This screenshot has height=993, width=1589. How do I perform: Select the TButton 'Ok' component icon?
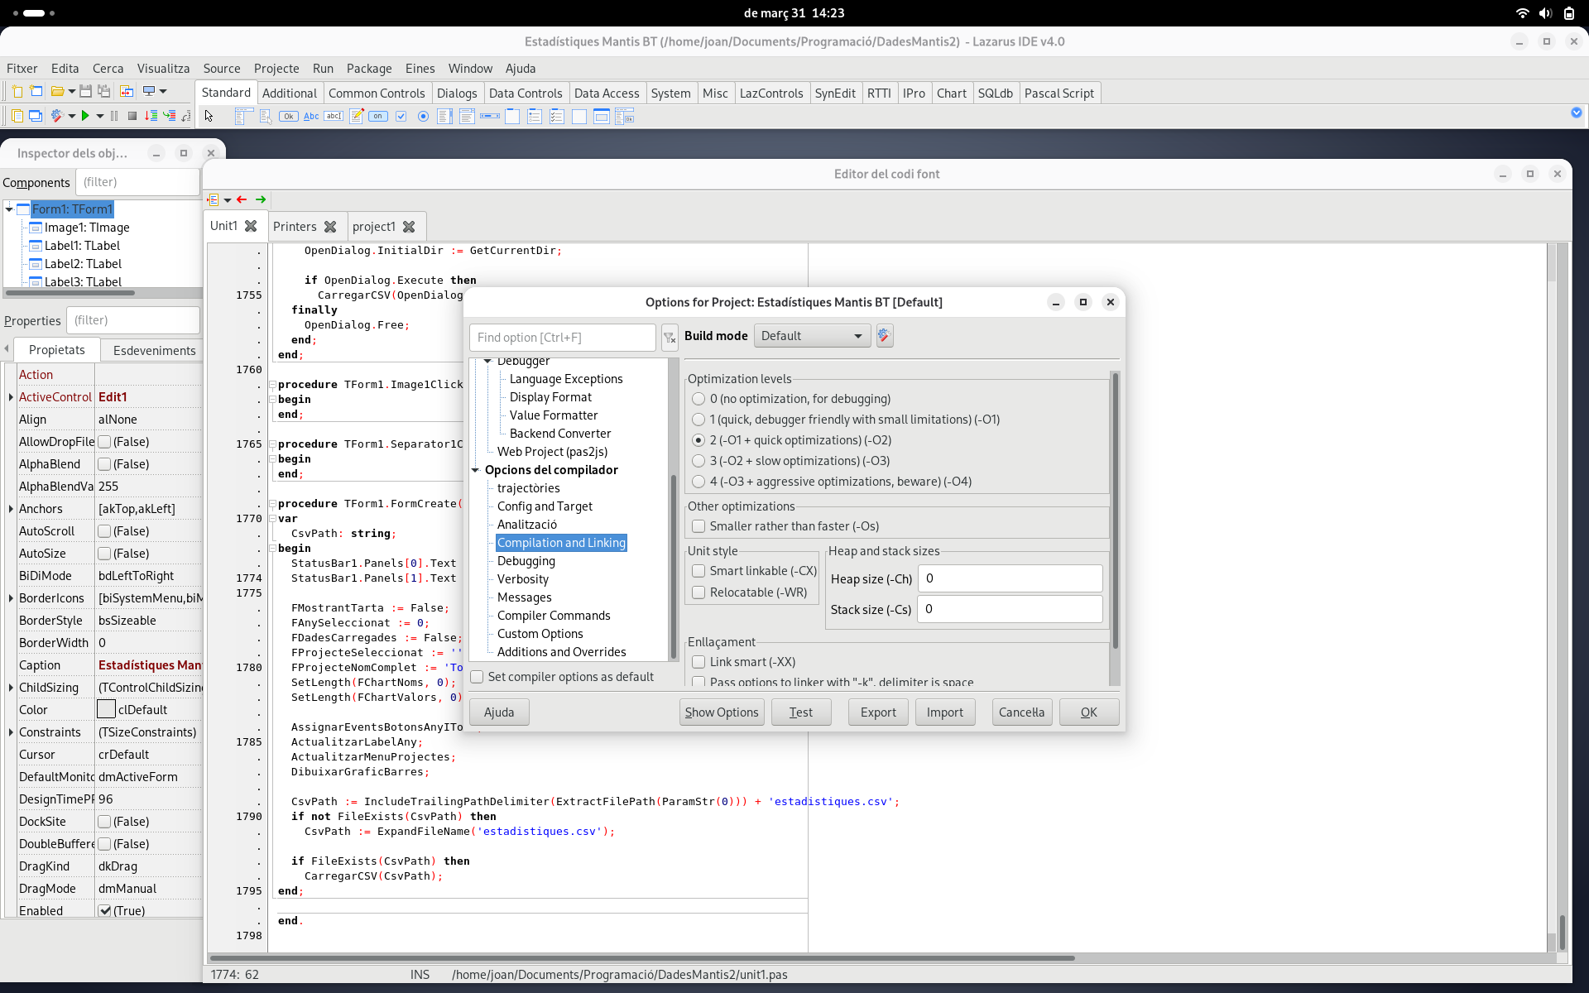(x=288, y=117)
